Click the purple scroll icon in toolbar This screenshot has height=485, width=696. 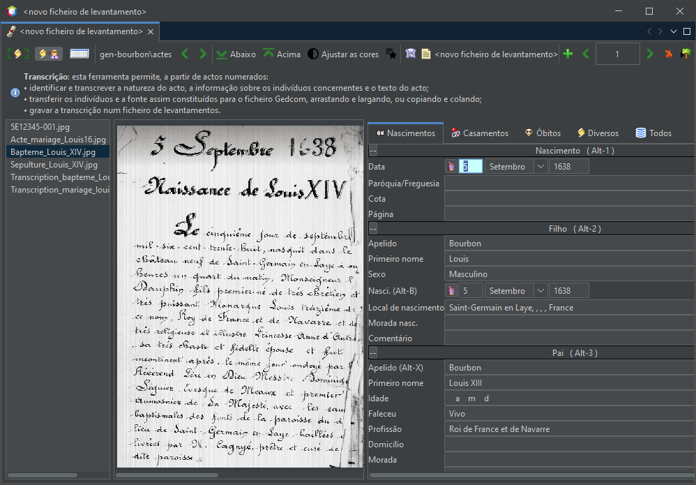click(x=411, y=54)
